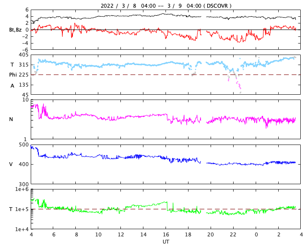Click the 1e+6 temperature axis value

[22, 189]
